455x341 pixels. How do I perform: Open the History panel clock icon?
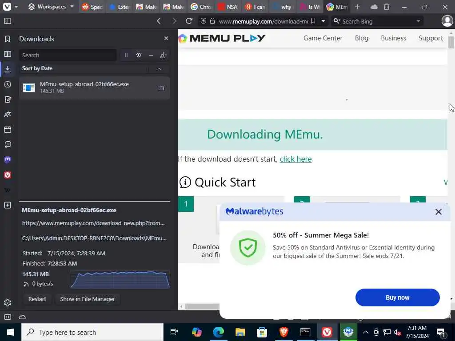8,84
